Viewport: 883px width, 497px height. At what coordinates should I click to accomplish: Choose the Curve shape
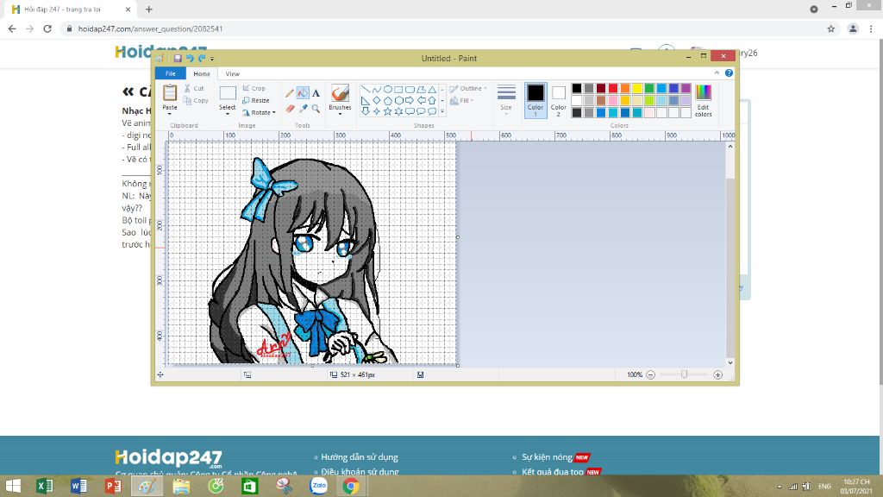(377, 90)
